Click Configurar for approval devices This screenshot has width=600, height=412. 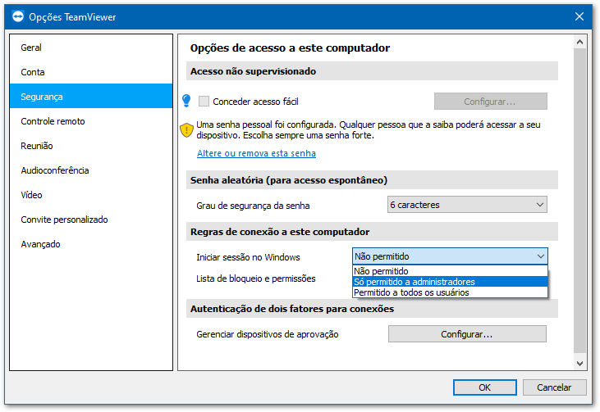pos(467,334)
